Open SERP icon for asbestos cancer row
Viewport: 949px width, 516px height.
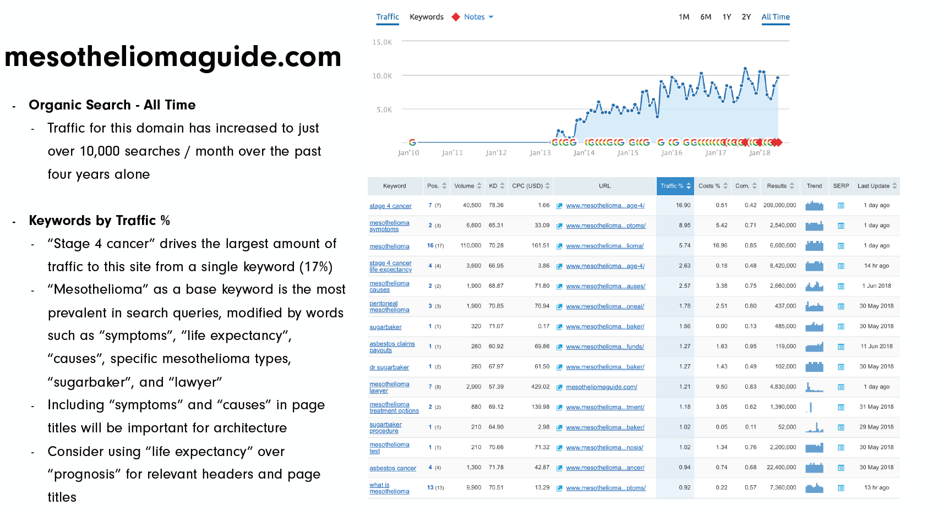click(841, 468)
